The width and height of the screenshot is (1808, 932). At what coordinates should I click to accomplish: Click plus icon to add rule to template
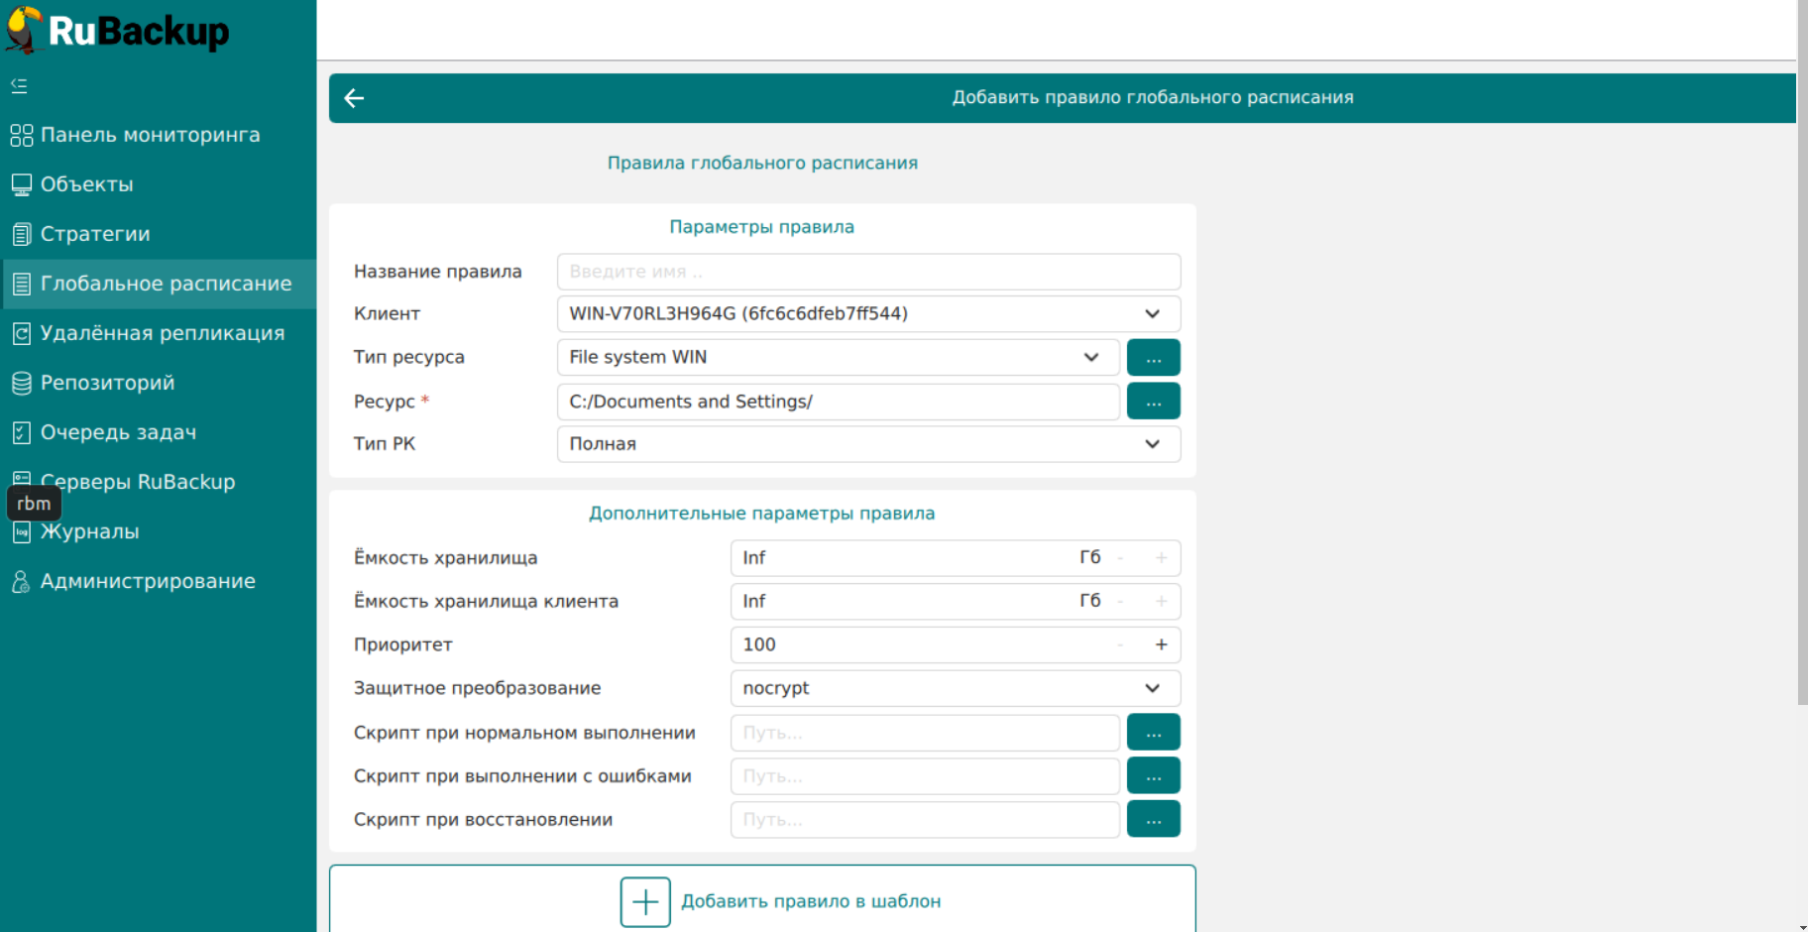pos(645,901)
